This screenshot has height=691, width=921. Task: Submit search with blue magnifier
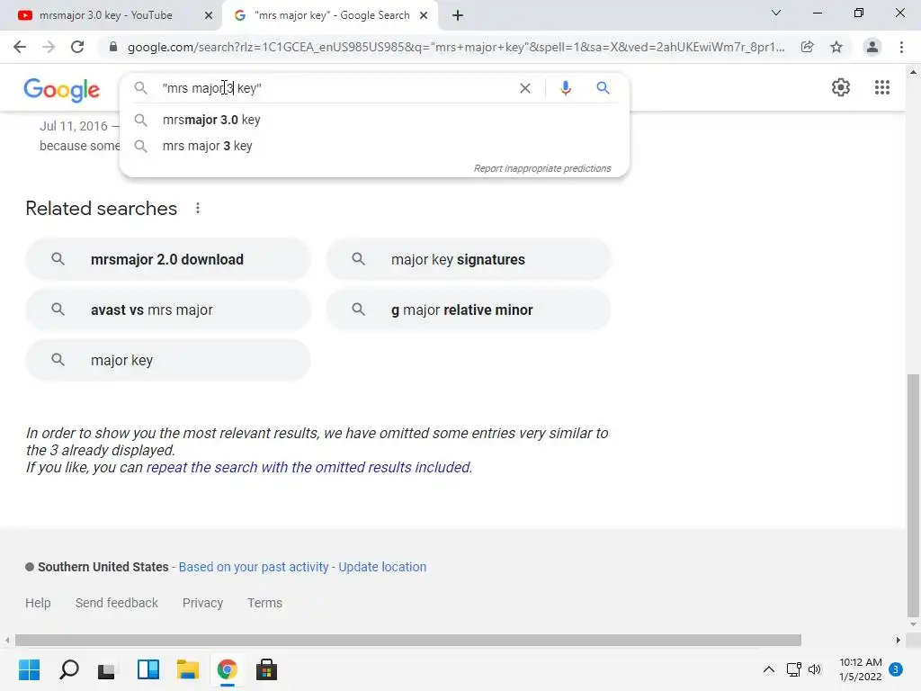click(x=603, y=88)
